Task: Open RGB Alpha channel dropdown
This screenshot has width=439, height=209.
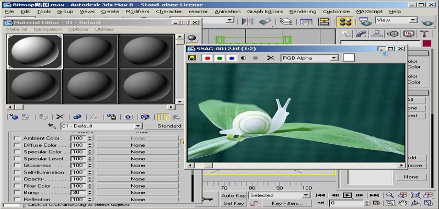Action: [333, 58]
